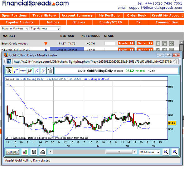Click Brent Crude chart icon
Image resolution: width=184 pixels, height=170 pixels.
coord(158,43)
